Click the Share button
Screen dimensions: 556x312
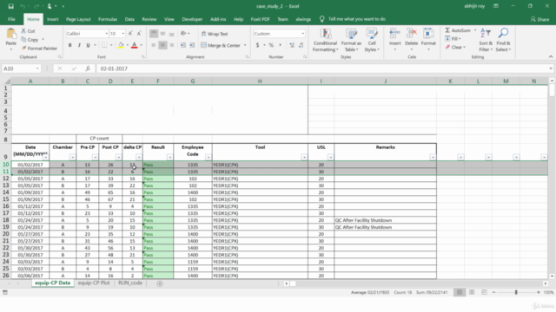click(x=539, y=19)
